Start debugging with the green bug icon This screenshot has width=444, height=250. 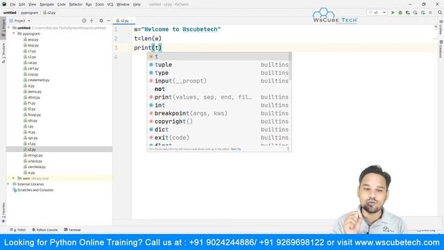[400, 12]
